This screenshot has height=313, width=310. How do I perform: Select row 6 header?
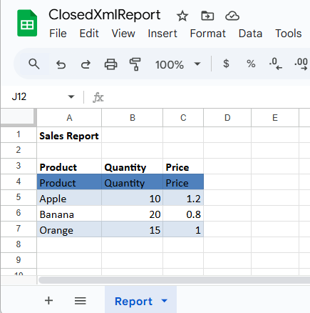coord(19,213)
